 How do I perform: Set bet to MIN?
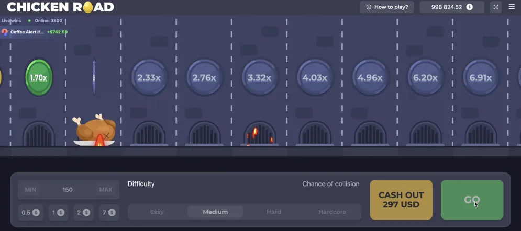click(x=30, y=190)
